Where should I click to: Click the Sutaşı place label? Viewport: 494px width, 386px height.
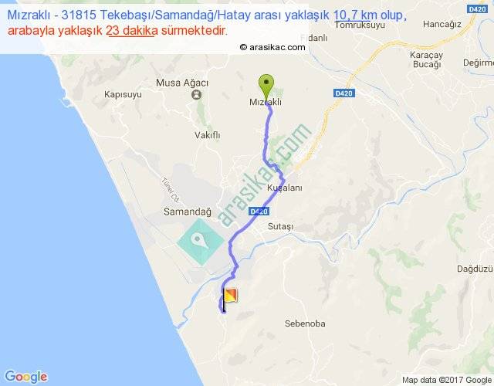[x=280, y=226]
